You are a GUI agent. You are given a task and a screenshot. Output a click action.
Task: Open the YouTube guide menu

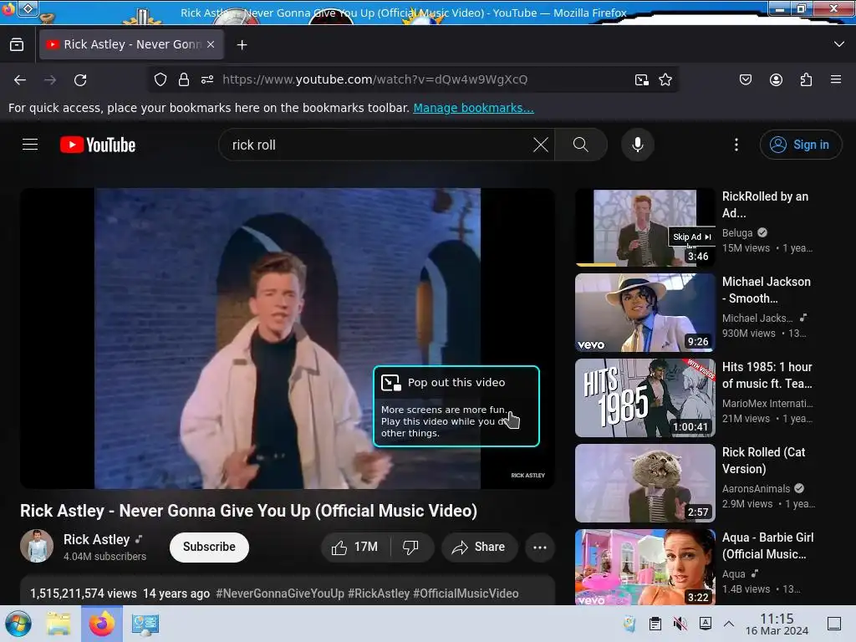[x=30, y=145]
